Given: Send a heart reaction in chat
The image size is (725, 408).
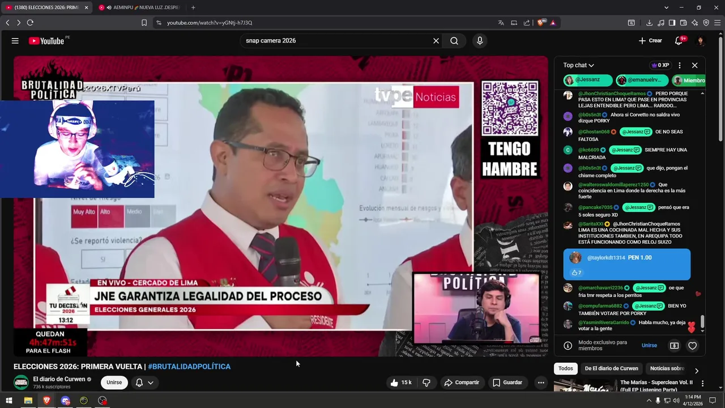Looking at the screenshot, I should click(692, 346).
